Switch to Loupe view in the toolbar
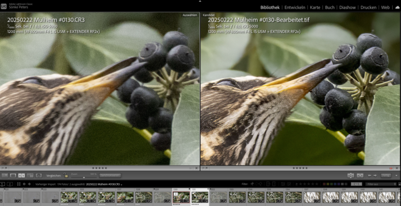 [13, 175]
